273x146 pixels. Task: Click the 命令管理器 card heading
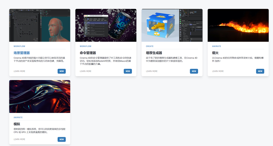coord(88,53)
